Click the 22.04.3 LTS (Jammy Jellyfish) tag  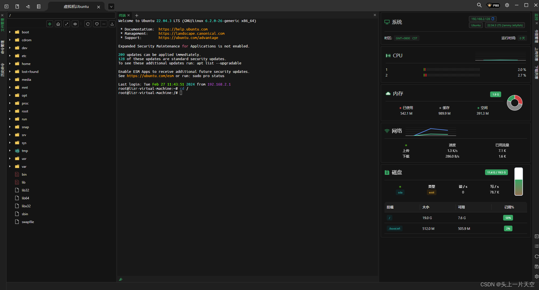click(505, 25)
